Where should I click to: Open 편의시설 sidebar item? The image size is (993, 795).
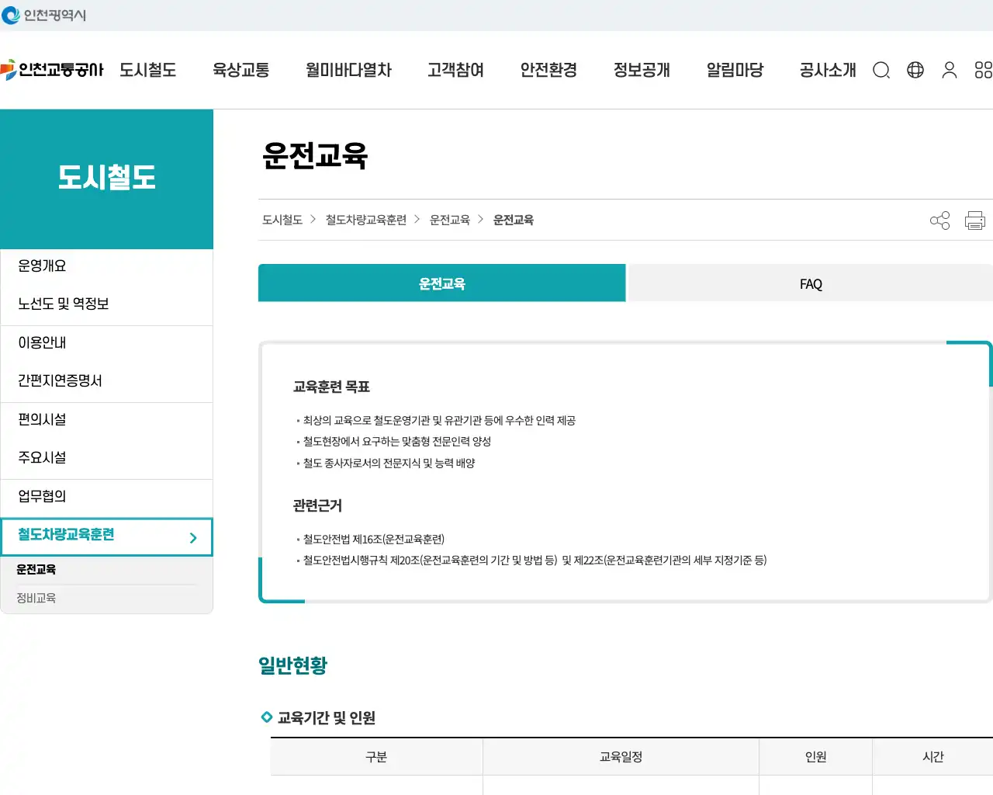107,419
